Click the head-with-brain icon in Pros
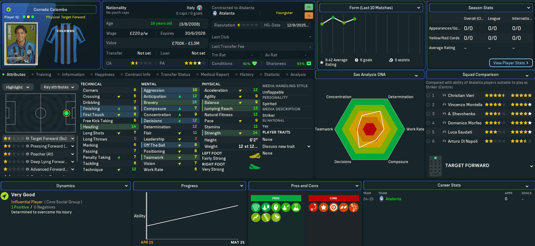 click(276, 208)
